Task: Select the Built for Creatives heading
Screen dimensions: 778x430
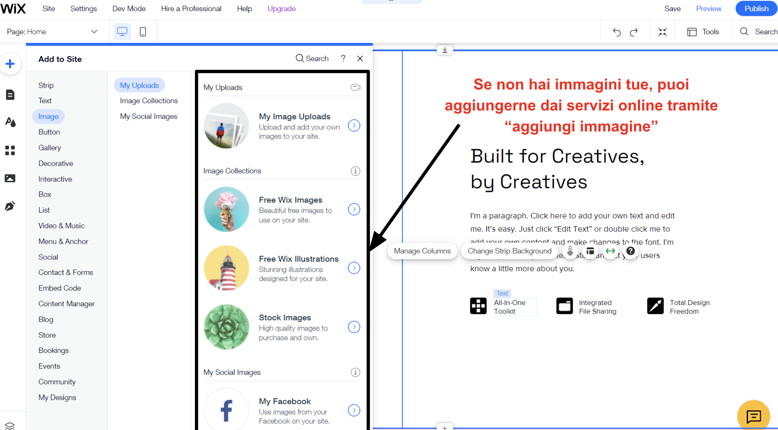Action: pos(557,169)
